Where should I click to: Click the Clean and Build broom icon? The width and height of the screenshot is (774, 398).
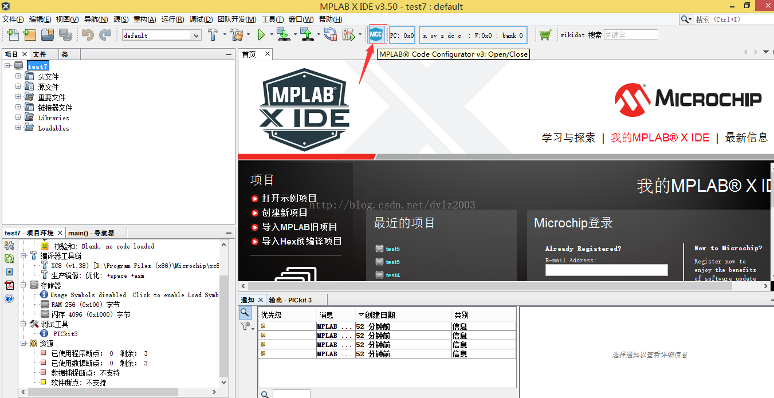click(x=237, y=35)
